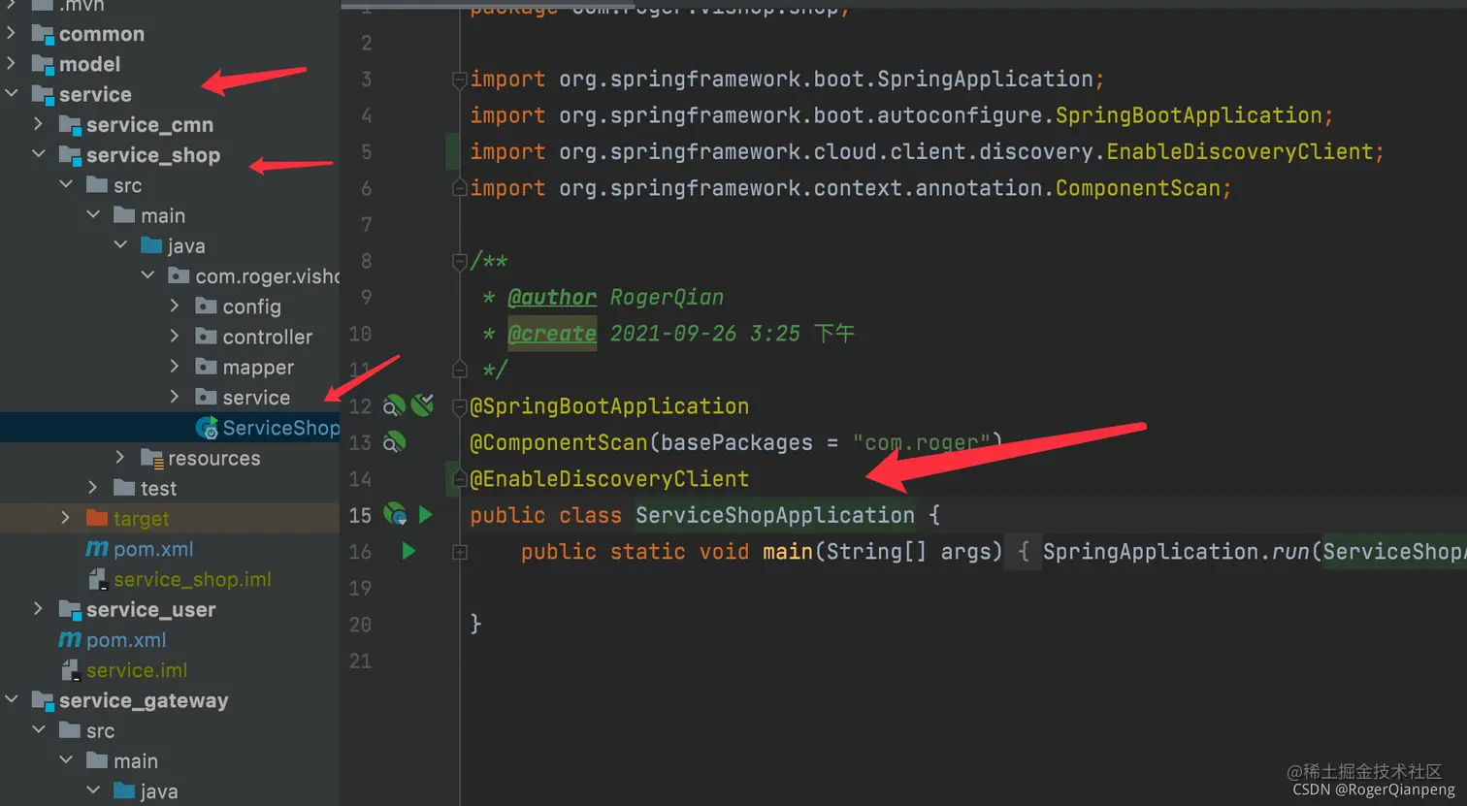
Task: Expand the mapper package node
Action: [x=175, y=367]
